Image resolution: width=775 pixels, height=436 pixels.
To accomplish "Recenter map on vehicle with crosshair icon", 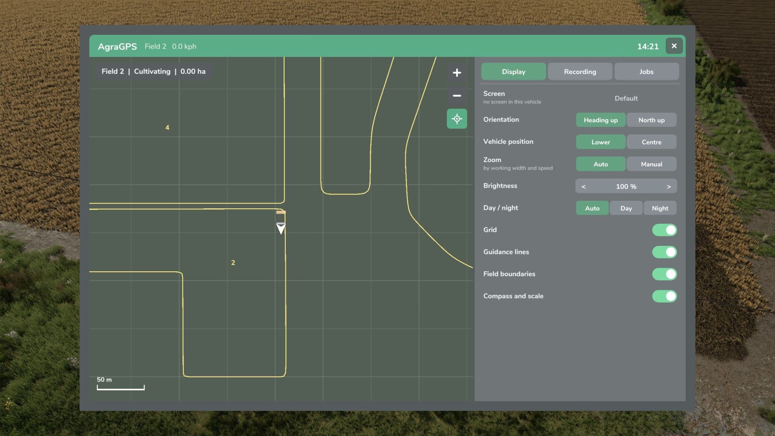I will pyautogui.click(x=457, y=119).
